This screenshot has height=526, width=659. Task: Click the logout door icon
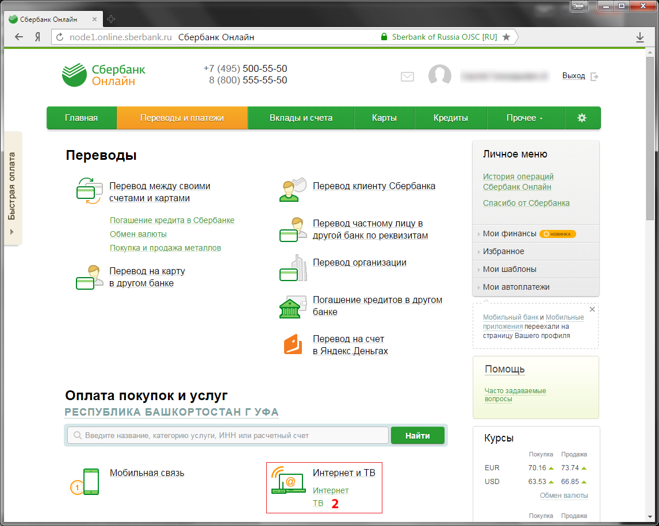pyautogui.click(x=594, y=76)
